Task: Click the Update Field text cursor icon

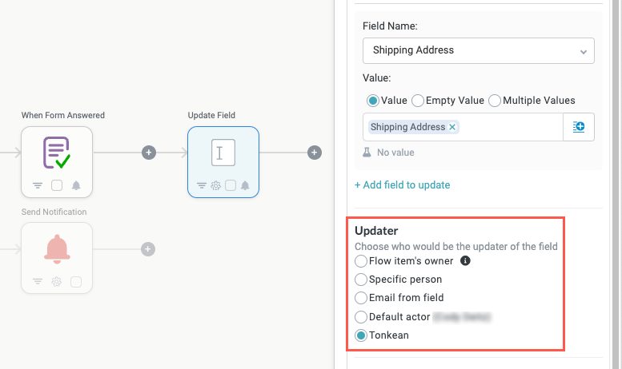Action: [x=223, y=153]
